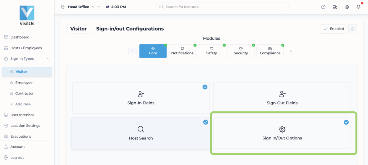The height and width of the screenshot is (165, 368).
Task: Select Contractor sign-in type
Action: [x=24, y=93]
